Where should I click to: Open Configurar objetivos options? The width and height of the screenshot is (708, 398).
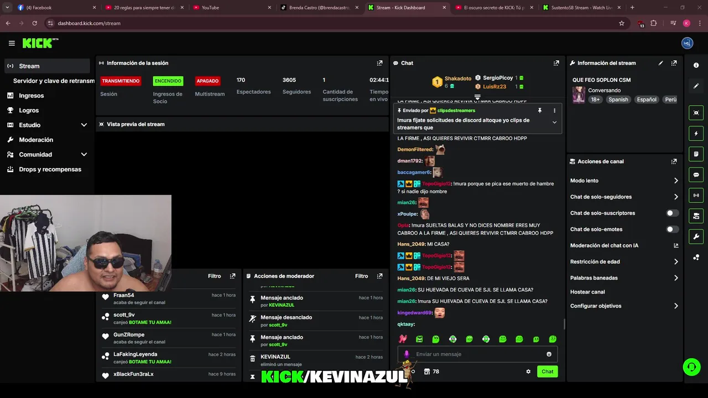[x=624, y=306]
